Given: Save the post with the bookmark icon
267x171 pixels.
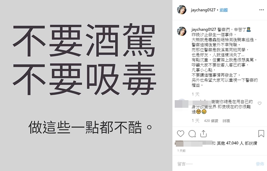Looking at the screenshot, I should (261, 134).
